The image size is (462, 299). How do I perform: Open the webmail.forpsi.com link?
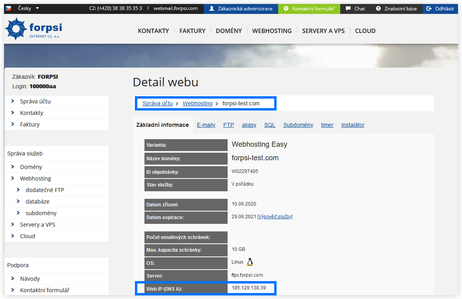coord(175,8)
